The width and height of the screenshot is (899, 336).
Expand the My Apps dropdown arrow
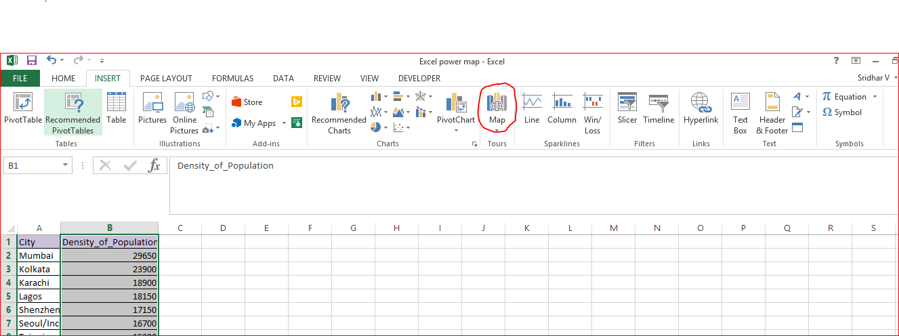(x=285, y=123)
